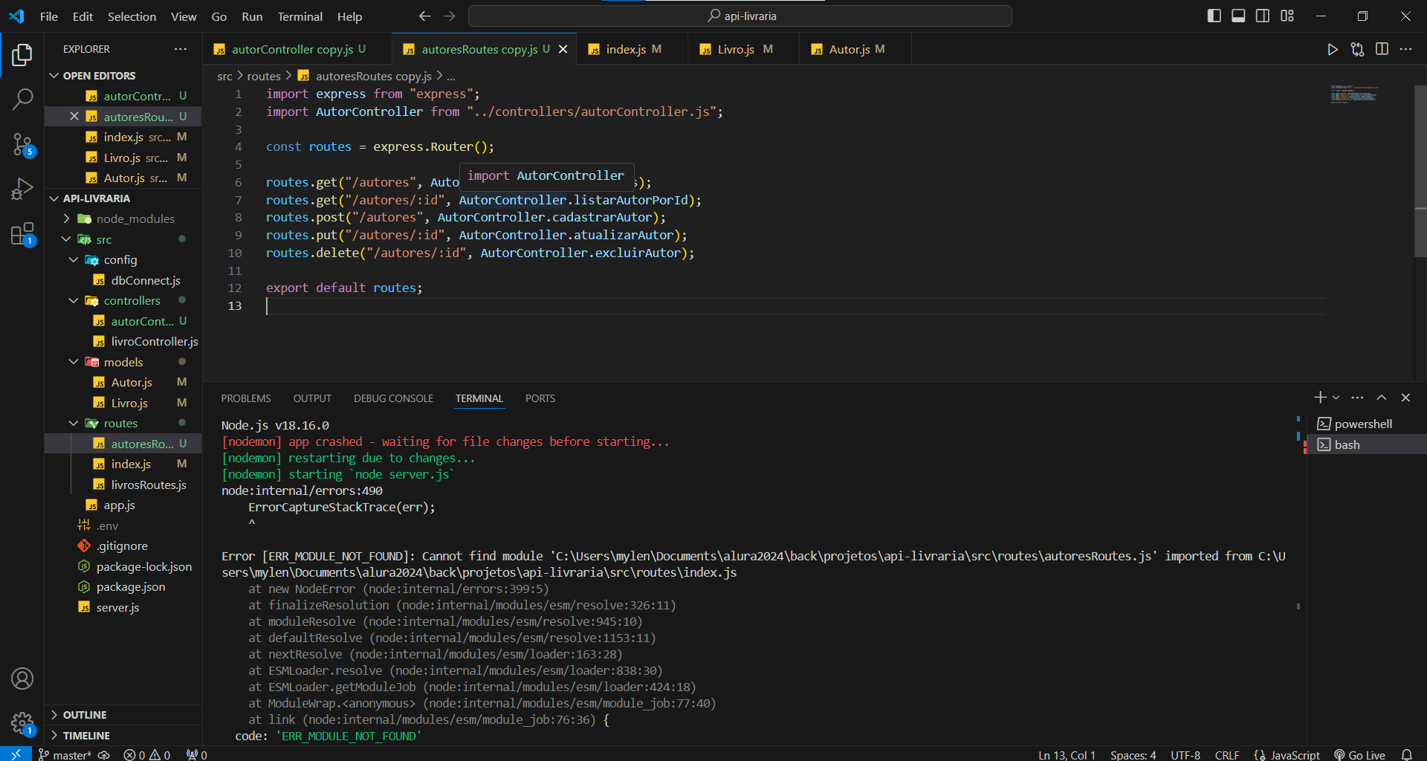
Task: Open the Accounts icon
Action: (22, 679)
